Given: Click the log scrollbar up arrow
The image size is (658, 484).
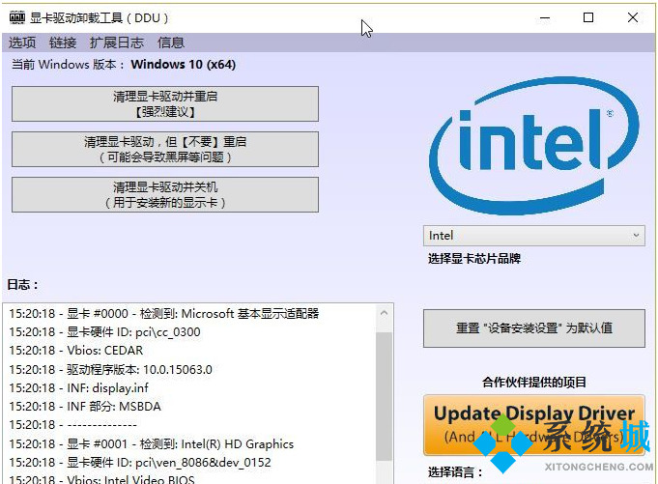Looking at the screenshot, I should [384, 313].
